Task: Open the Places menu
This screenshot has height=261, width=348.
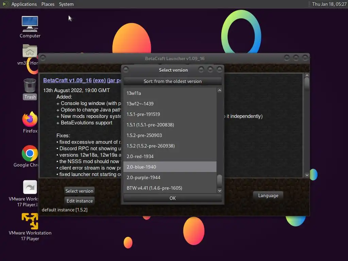Action: tap(48, 4)
